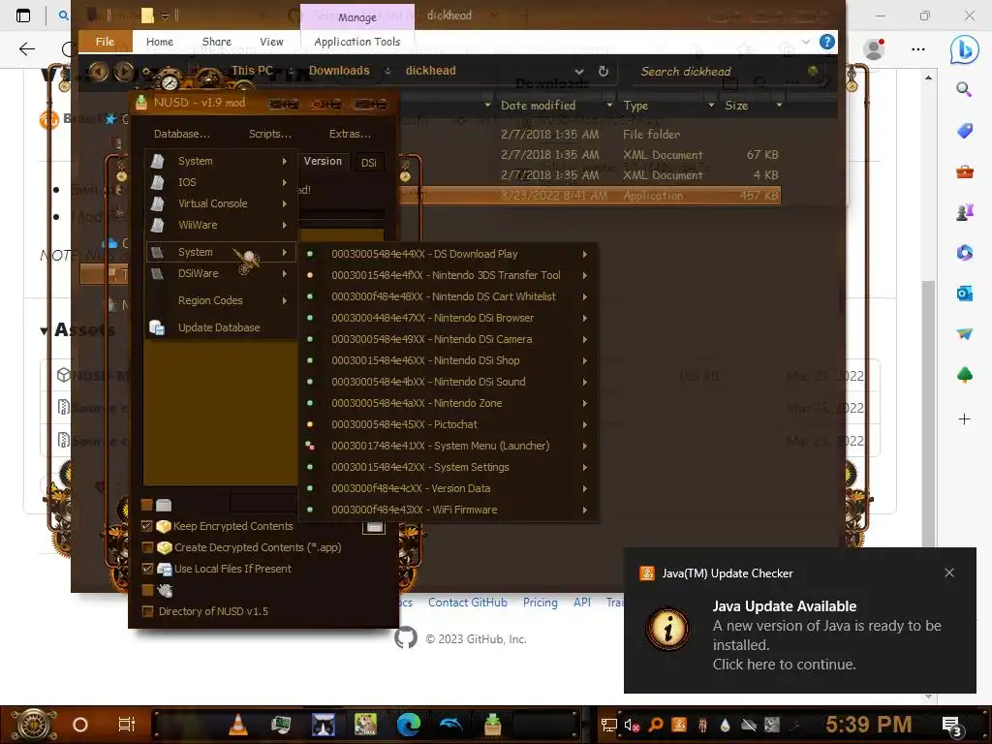Open the Edge sidebar Tools briefcase icon

point(964,171)
